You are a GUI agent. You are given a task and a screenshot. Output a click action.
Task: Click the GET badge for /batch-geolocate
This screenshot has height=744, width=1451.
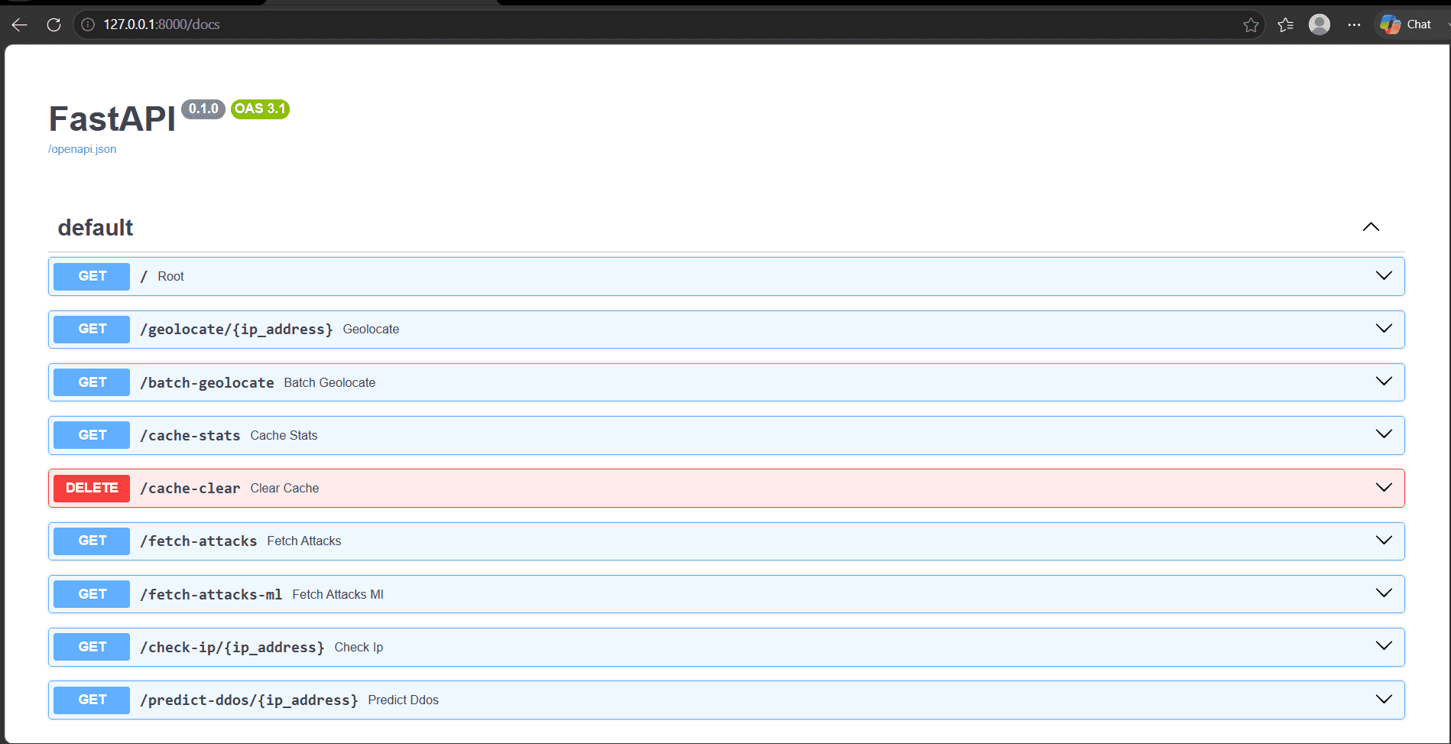(92, 382)
